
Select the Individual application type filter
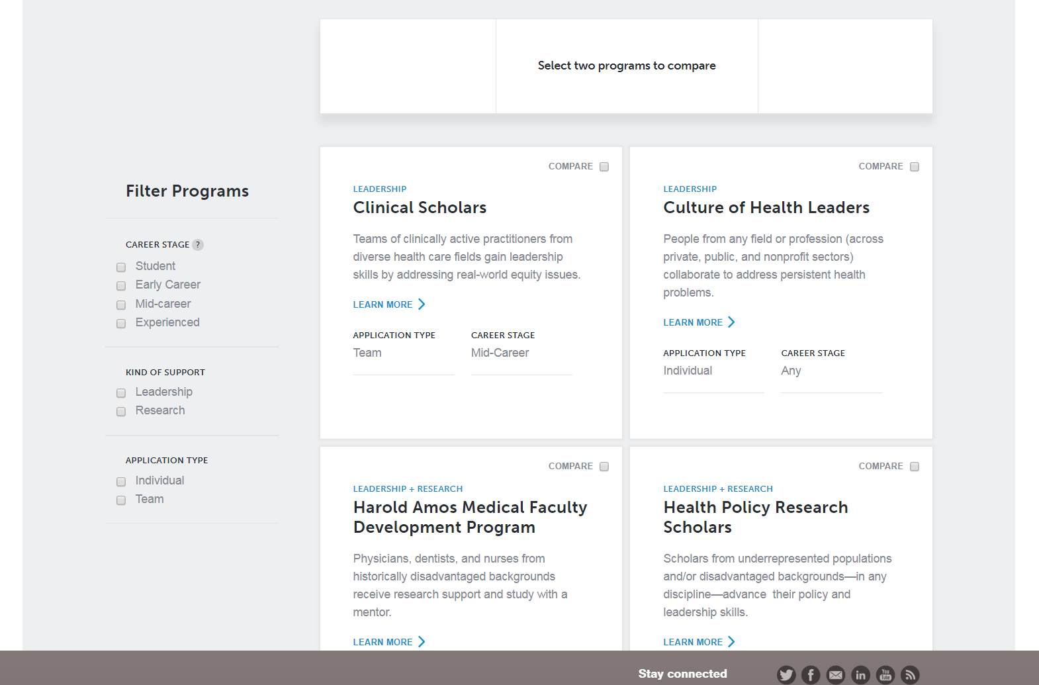coord(121,482)
